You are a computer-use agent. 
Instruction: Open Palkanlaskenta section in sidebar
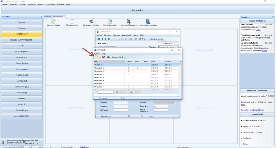[x=22, y=75]
